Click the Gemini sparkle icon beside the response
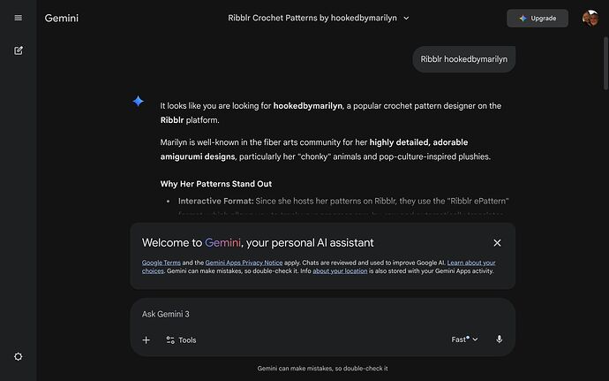 click(x=138, y=102)
